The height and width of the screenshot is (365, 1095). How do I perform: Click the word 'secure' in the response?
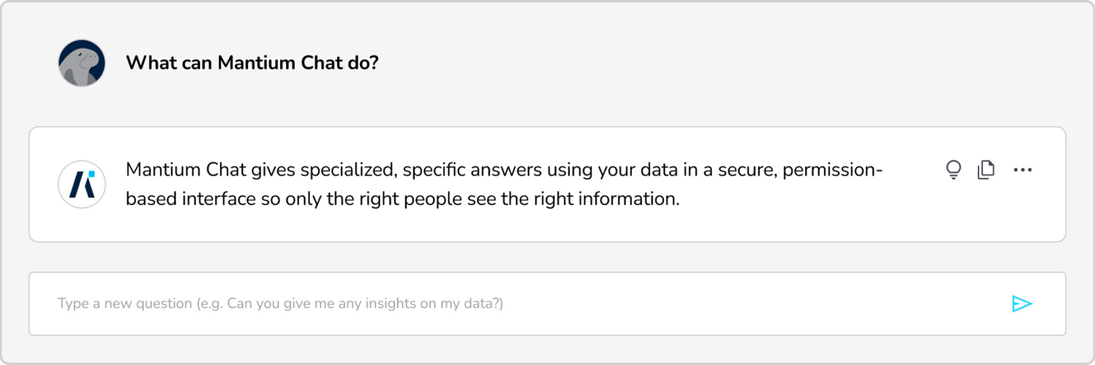pyautogui.click(x=747, y=170)
